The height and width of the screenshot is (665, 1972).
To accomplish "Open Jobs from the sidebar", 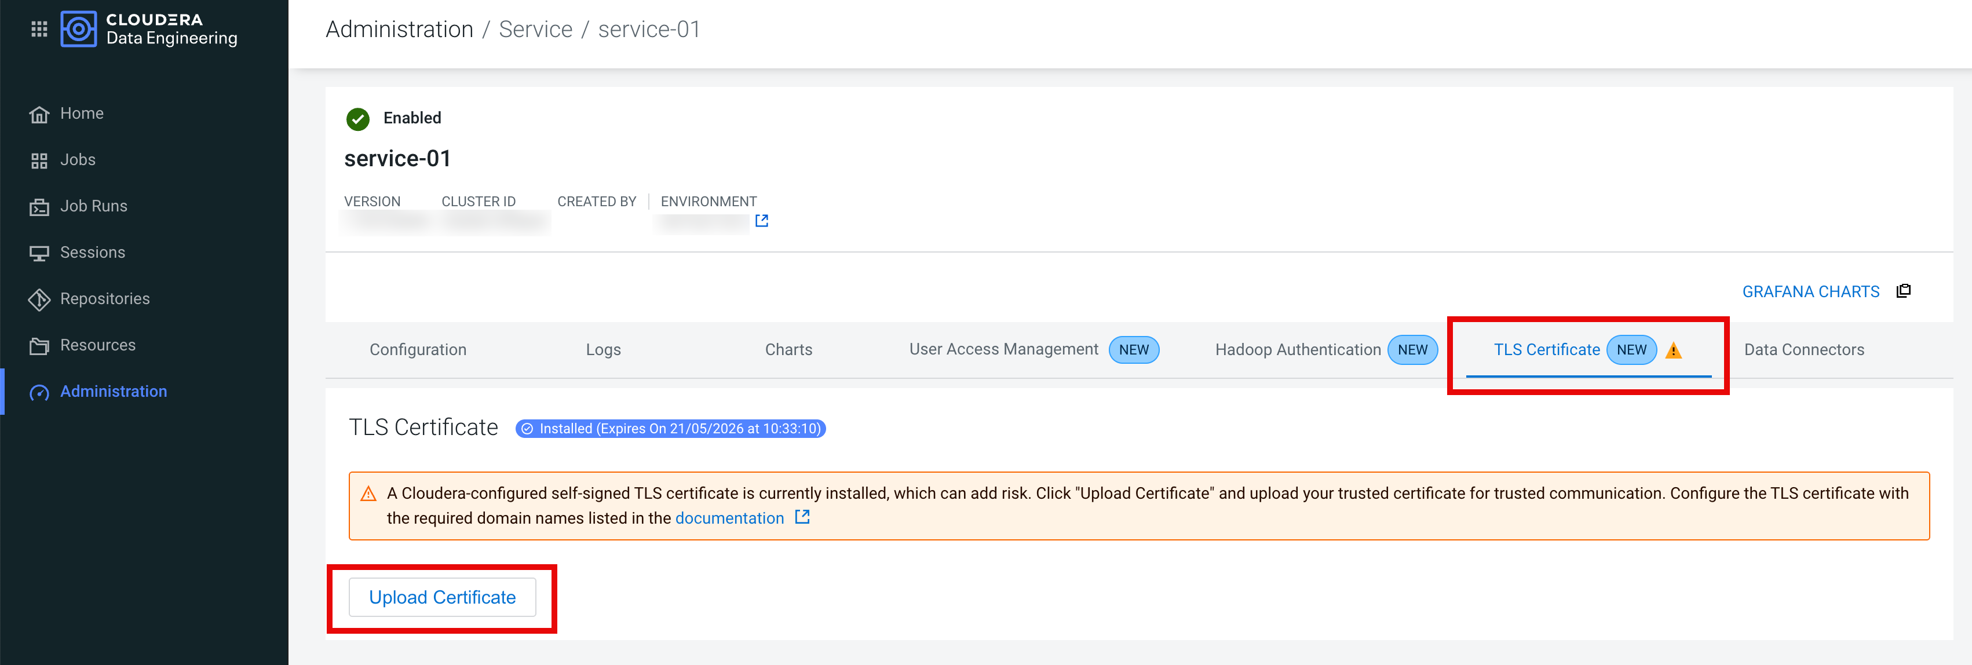I will point(77,160).
